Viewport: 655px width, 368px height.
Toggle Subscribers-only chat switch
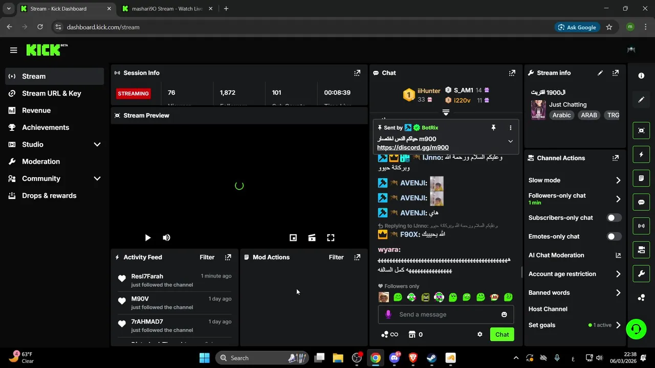coord(614,218)
